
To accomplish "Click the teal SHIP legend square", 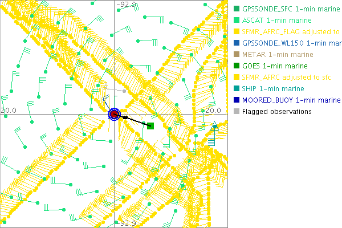I will [237, 89].
